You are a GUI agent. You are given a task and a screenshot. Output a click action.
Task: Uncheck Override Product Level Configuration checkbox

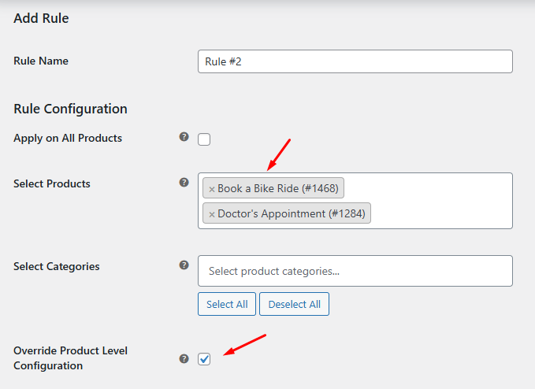(204, 358)
